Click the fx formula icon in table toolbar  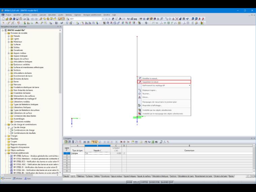(165, 142)
